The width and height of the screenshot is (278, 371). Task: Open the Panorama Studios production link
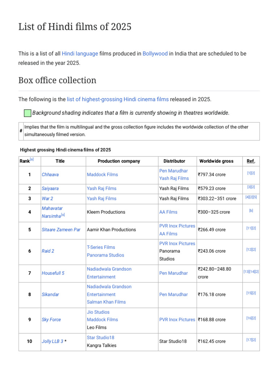click(105, 255)
